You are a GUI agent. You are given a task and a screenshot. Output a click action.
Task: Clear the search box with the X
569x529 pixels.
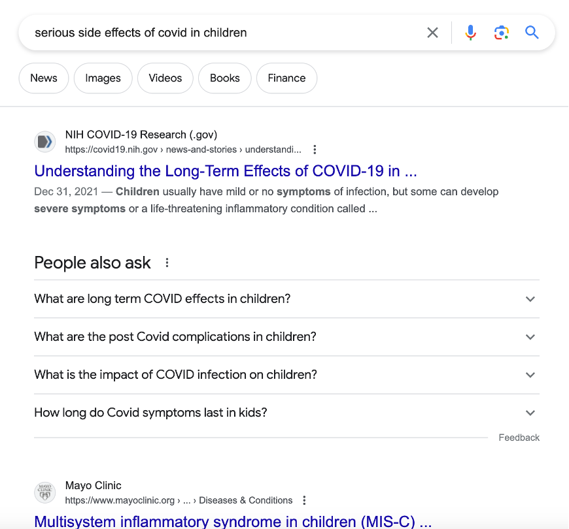coord(432,32)
